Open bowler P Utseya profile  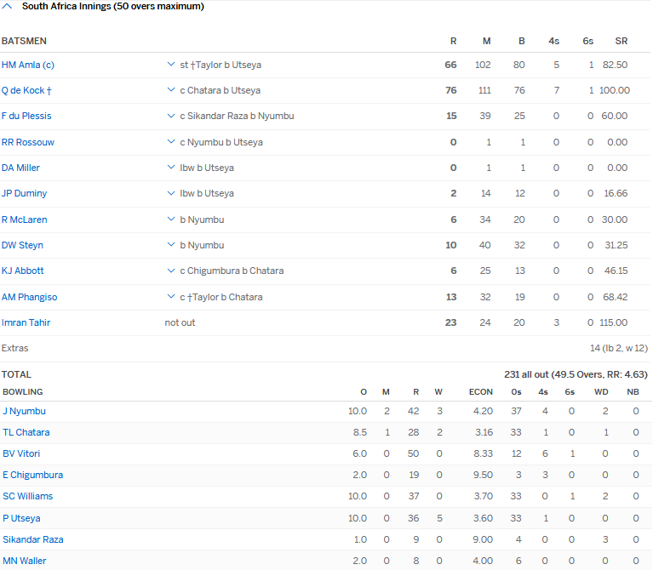pyautogui.click(x=21, y=517)
